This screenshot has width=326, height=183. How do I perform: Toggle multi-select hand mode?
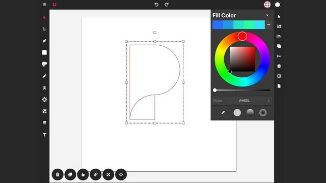coord(83,174)
